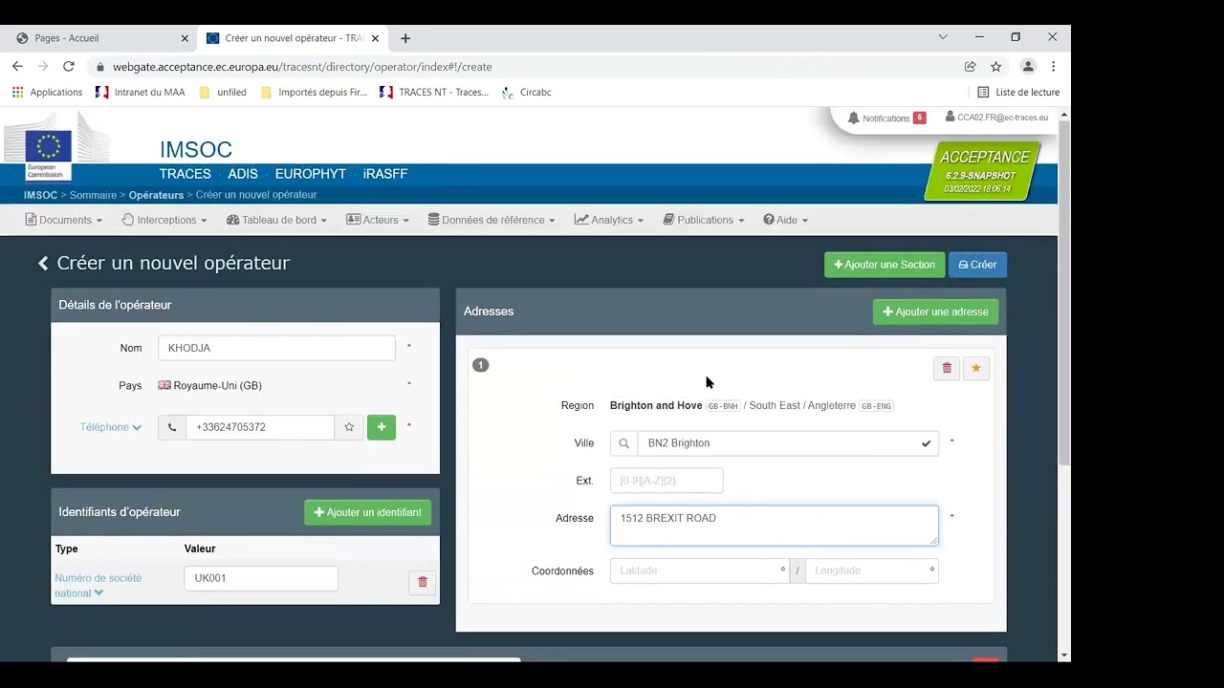1224x688 pixels.
Task: Reload the browser page
Action: pyautogui.click(x=69, y=67)
